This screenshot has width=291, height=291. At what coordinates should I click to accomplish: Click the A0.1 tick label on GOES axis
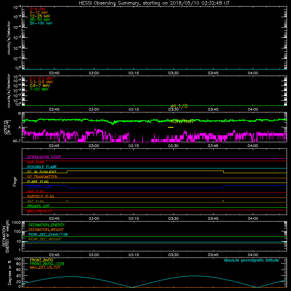coord(17,141)
